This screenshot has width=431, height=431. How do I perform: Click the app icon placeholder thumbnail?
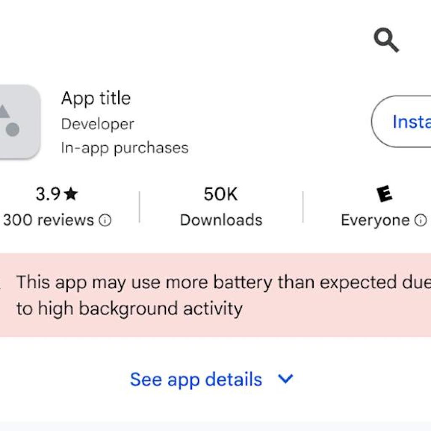(x=17, y=120)
